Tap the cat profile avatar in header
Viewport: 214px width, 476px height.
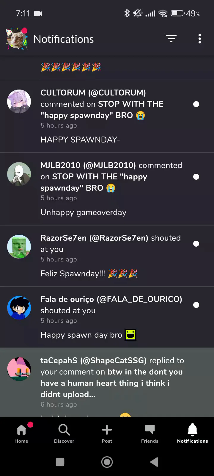(17, 39)
